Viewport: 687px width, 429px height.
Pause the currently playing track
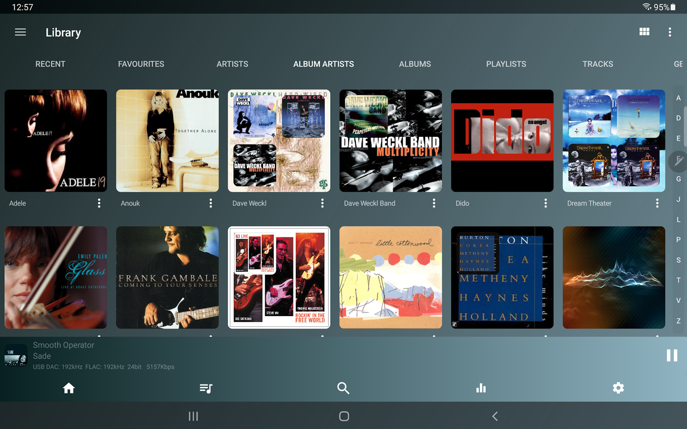[672, 355]
